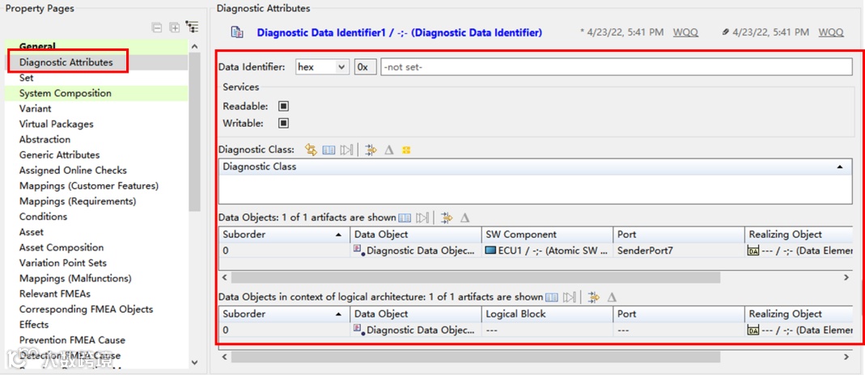
Task: Click the scroll-right arrow of the Data Objects table
Action: coord(847,277)
